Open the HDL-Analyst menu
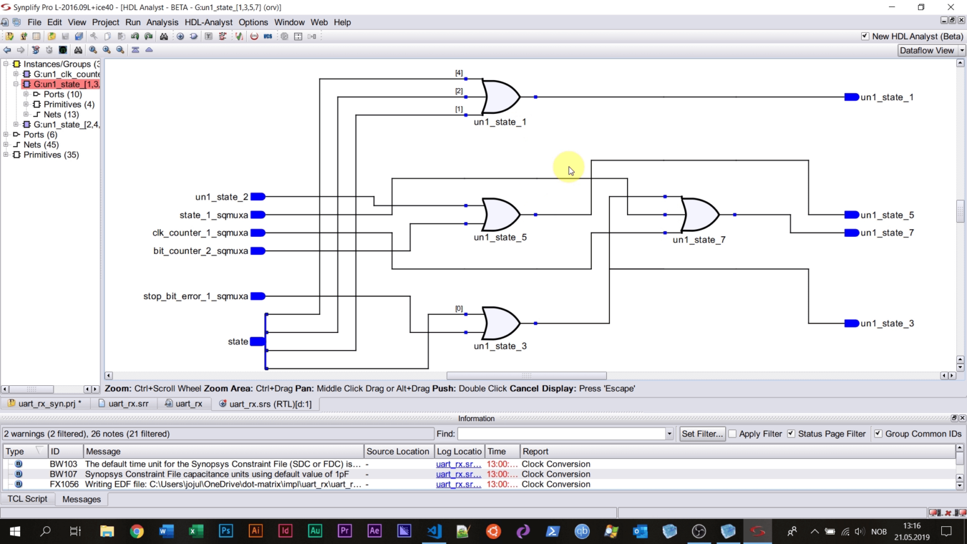967x544 pixels. click(x=208, y=22)
